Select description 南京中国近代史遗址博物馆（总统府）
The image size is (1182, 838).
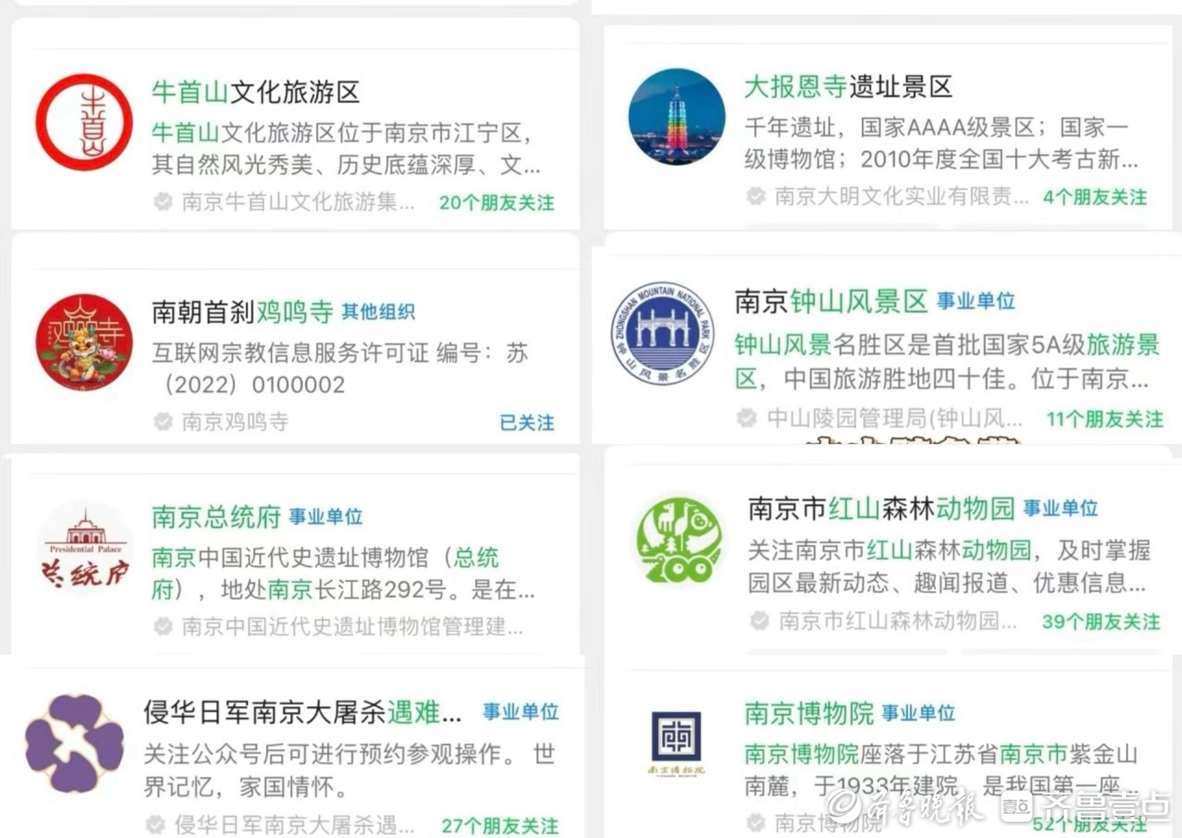pyautogui.click(x=325, y=574)
